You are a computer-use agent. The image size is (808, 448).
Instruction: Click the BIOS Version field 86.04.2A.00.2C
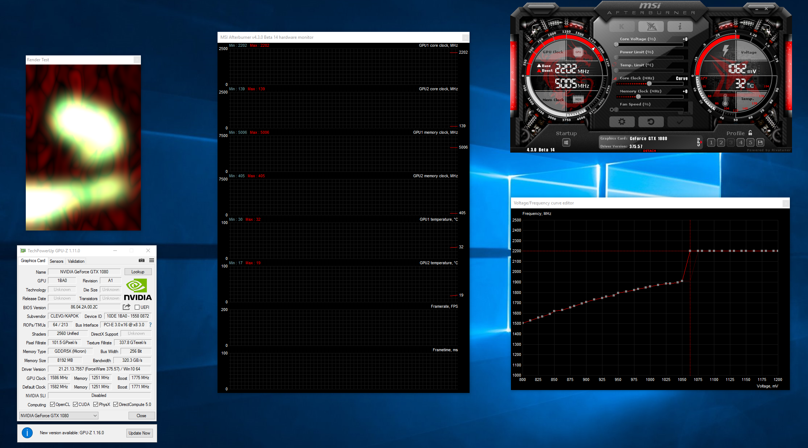[x=84, y=307]
